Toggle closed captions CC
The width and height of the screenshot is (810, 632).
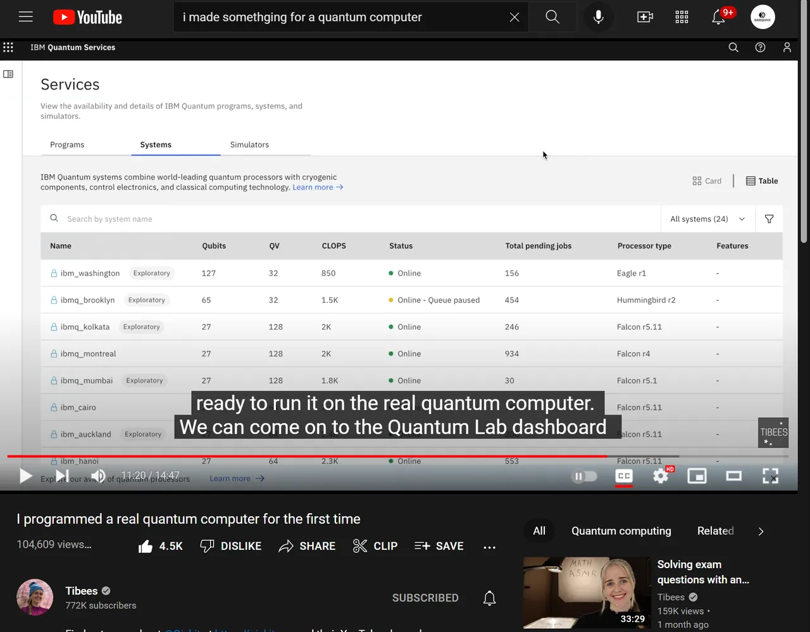click(624, 476)
